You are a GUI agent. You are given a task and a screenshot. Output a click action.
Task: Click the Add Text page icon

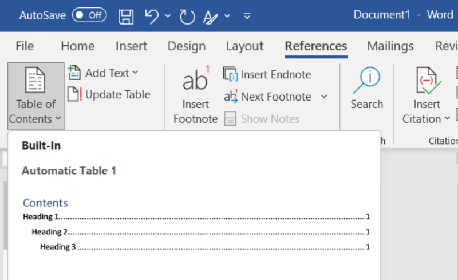pos(74,73)
